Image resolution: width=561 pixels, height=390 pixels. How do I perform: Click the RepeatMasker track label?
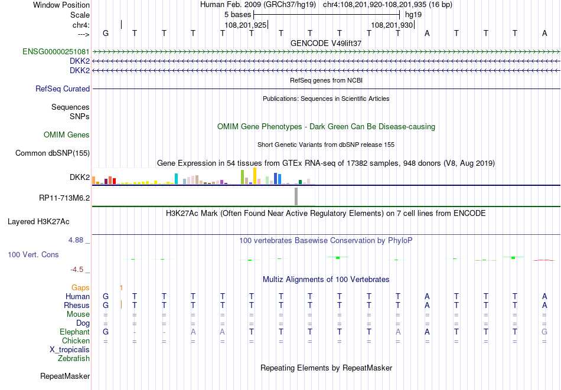click(65, 376)
